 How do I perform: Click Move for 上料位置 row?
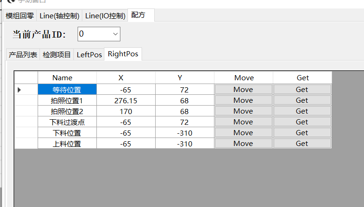click(x=243, y=144)
